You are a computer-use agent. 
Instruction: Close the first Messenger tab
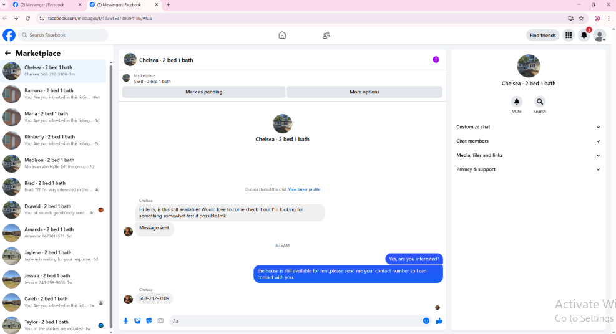[80, 5]
